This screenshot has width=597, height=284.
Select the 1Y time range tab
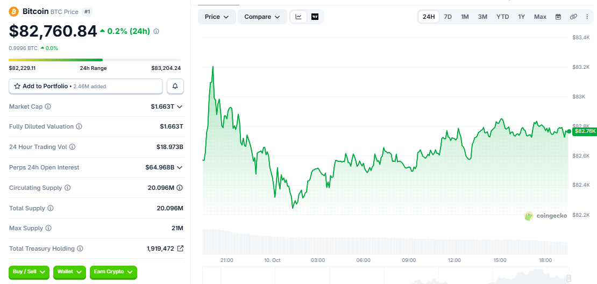click(522, 17)
